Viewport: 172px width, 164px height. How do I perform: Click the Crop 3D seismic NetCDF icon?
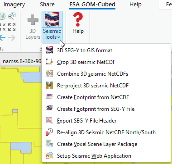click(49, 62)
